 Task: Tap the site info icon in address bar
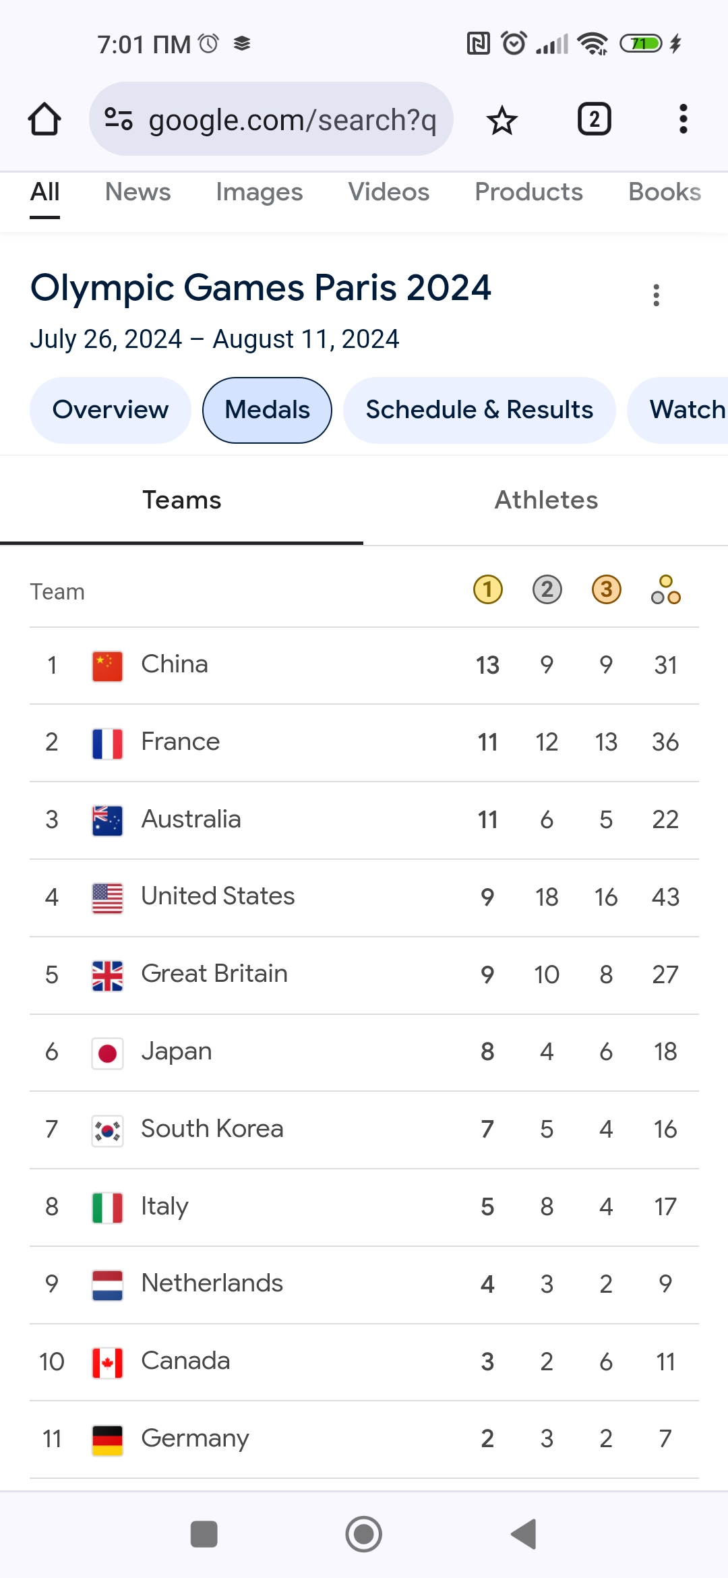pos(119,119)
